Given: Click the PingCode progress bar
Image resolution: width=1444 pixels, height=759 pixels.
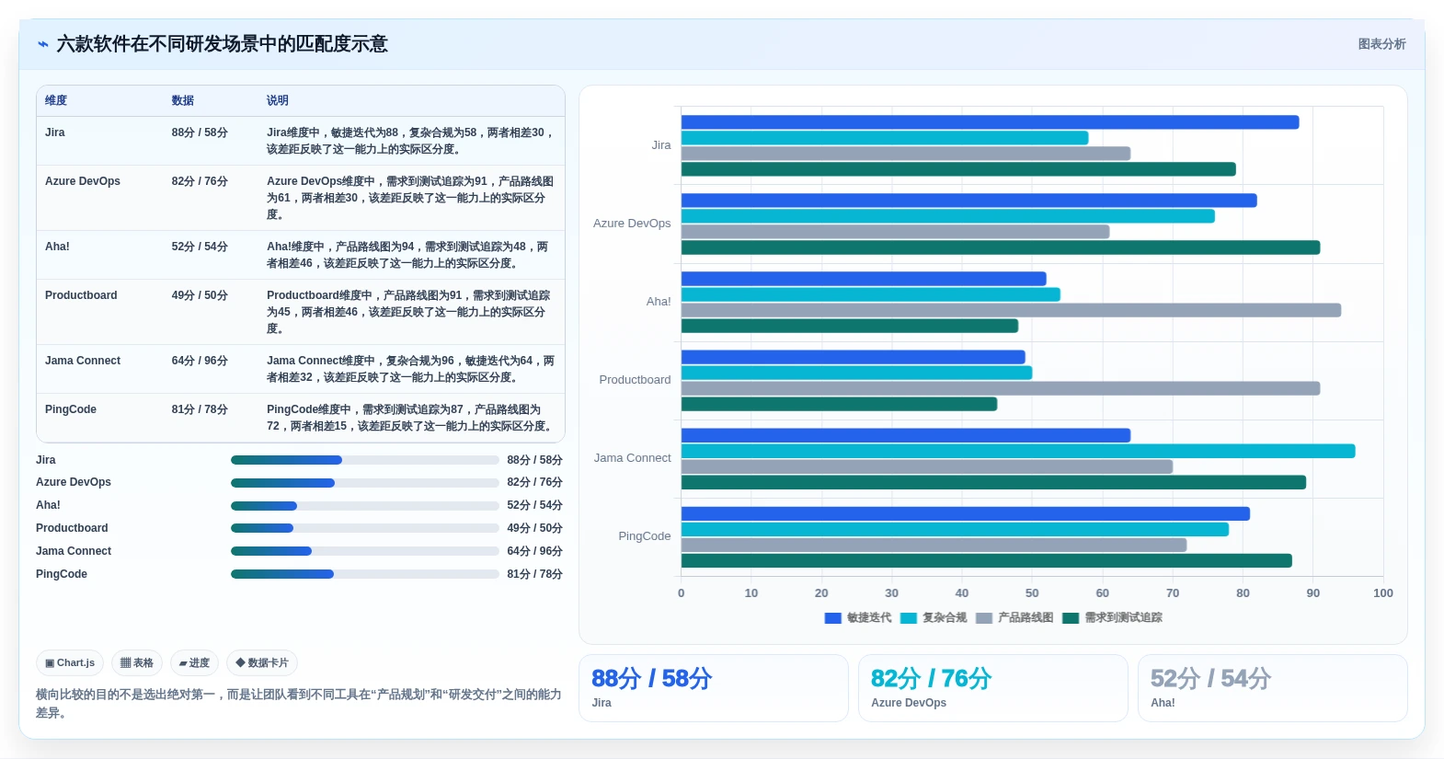Looking at the screenshot, I should 364,574.
